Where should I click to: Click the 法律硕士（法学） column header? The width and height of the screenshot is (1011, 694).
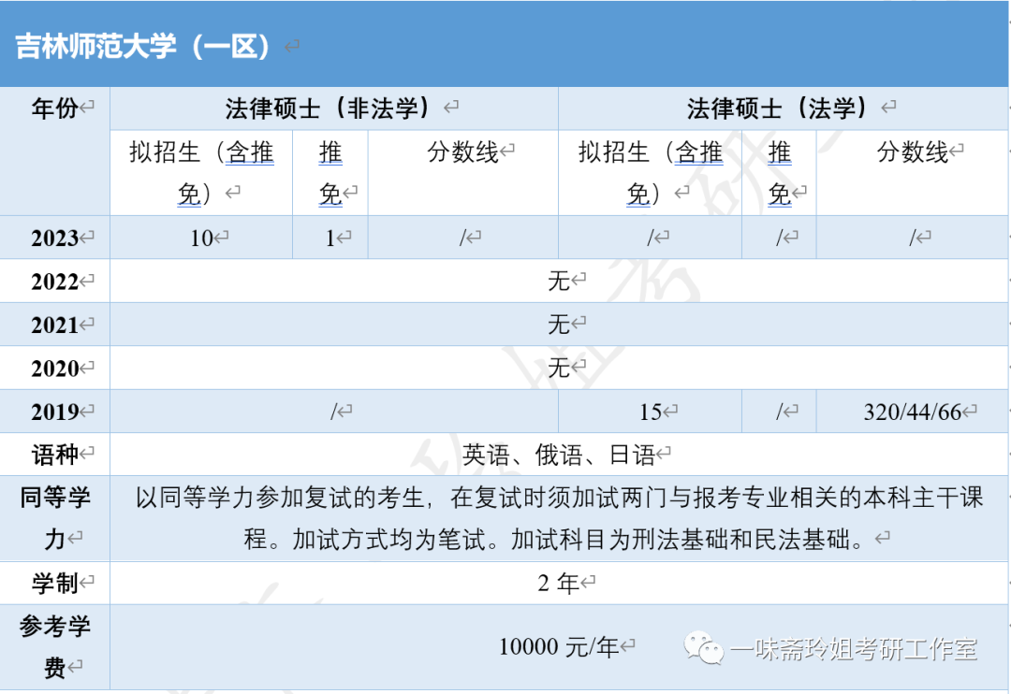(777, 108)
